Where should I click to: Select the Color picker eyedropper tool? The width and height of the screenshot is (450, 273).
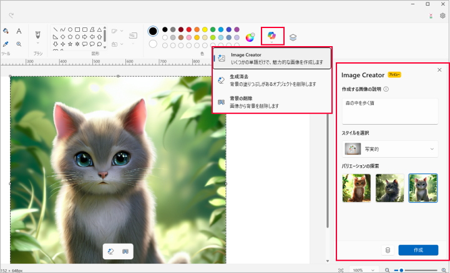click(6, 44)
